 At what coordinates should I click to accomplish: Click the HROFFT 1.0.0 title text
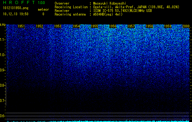tap(24, 2)
